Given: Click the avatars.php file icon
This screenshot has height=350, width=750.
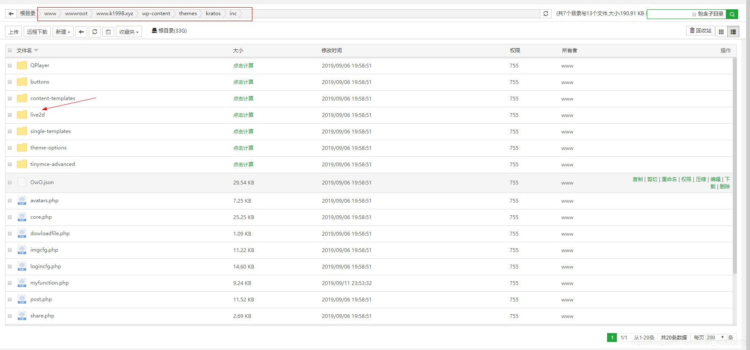Looking at the screenshot, I should (22, 201).
